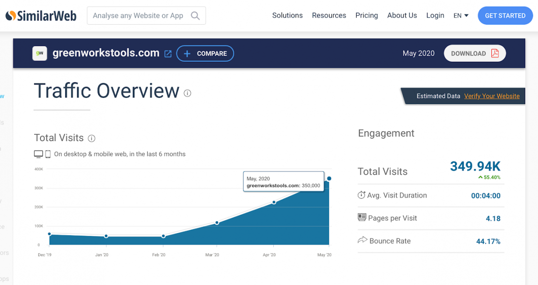This screenshot has height=285, width=538.
Task: Click the desktop device icon
Action: (x=39, y=154)
